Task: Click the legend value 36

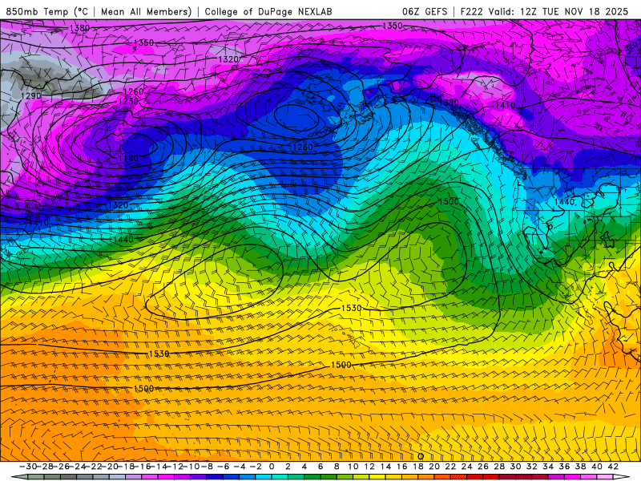Action: [x=564, y=467]
